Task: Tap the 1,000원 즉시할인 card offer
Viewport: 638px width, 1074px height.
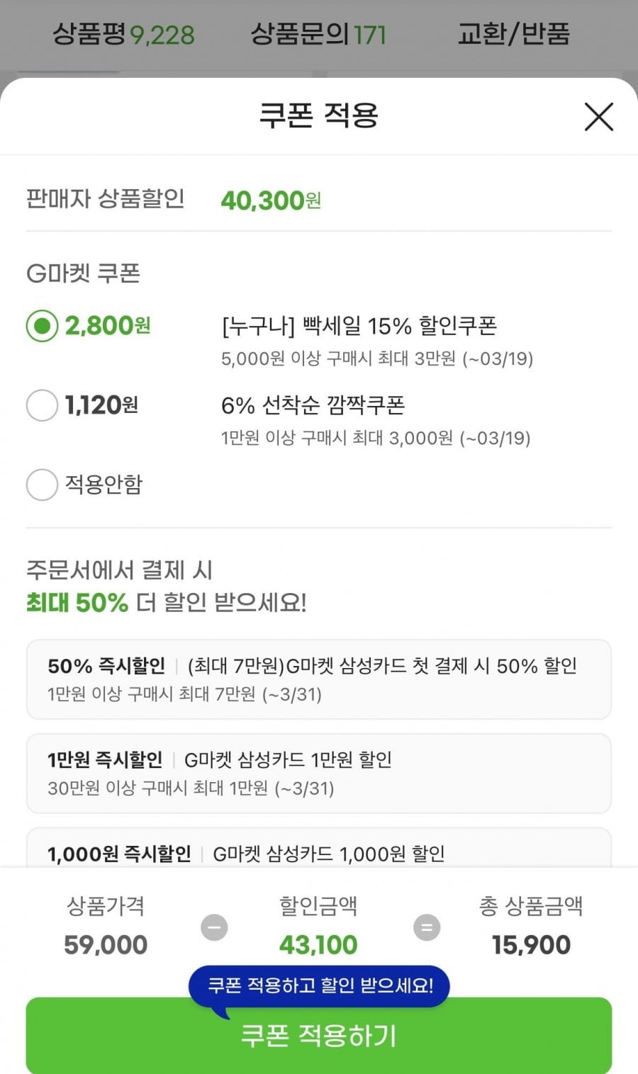Action: (x=318, y=852)
